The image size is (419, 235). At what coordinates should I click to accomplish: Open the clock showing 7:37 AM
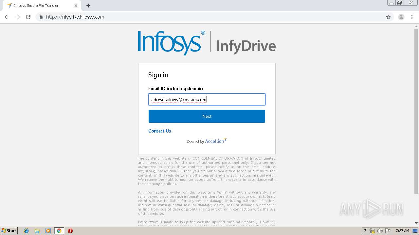point(402,231)
